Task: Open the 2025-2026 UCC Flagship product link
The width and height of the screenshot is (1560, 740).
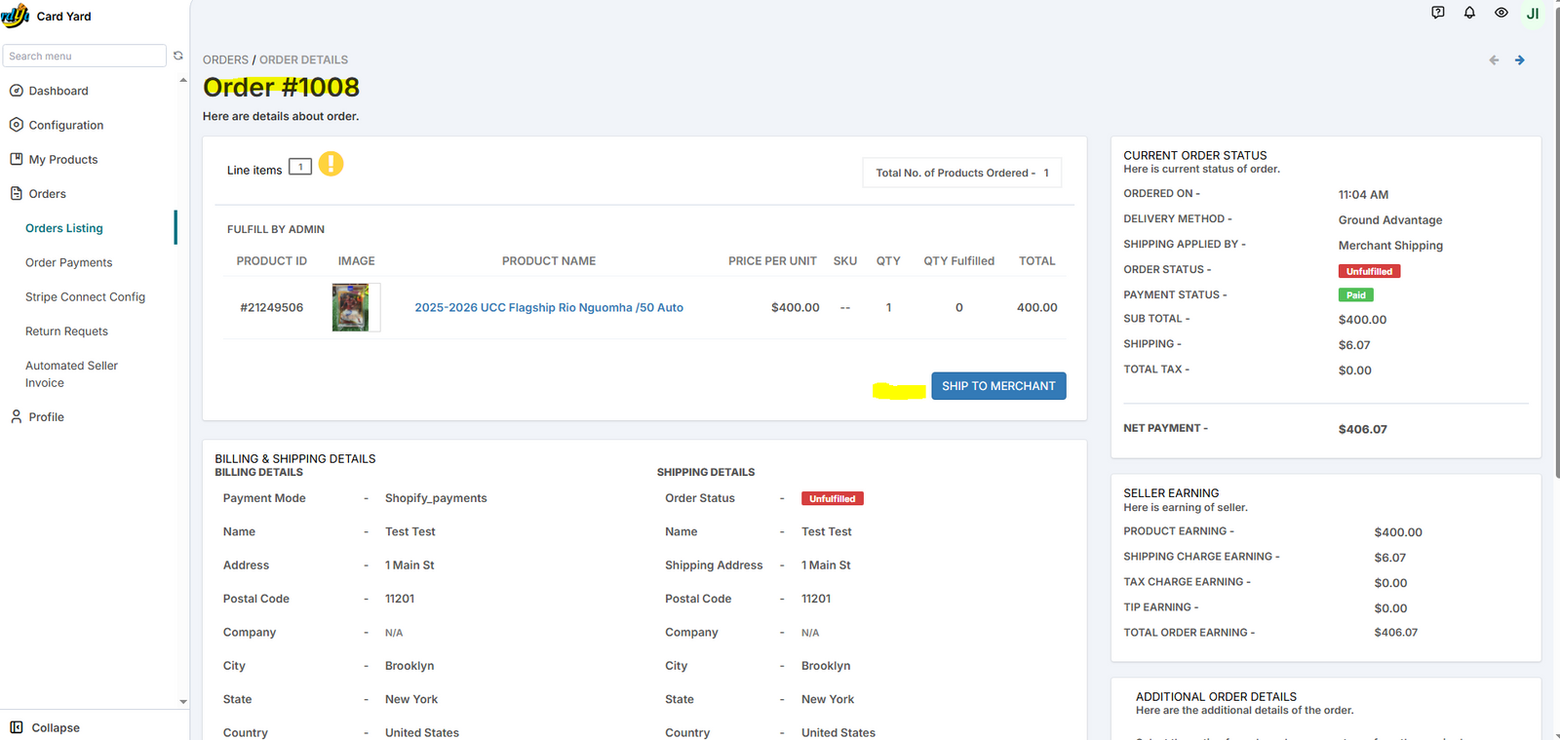Action: [x=549, y=308]
